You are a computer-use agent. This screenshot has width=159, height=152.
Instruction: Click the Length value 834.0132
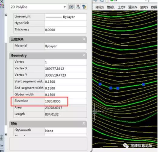tap(66, 114)
